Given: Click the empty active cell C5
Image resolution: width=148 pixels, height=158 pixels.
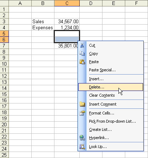Looking at the screenshot, I should (x=67, y=34).
